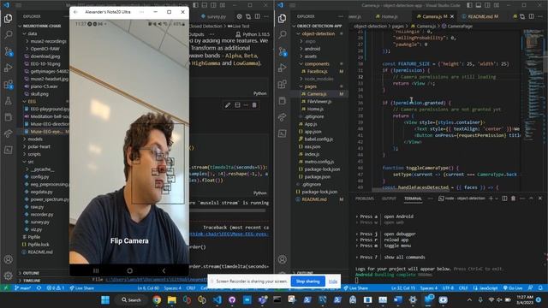Tap Android recent apps button on phone mirror
The image size is (548, 308).
96,270
